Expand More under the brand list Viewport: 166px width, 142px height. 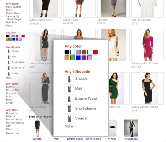pos(9,26)
